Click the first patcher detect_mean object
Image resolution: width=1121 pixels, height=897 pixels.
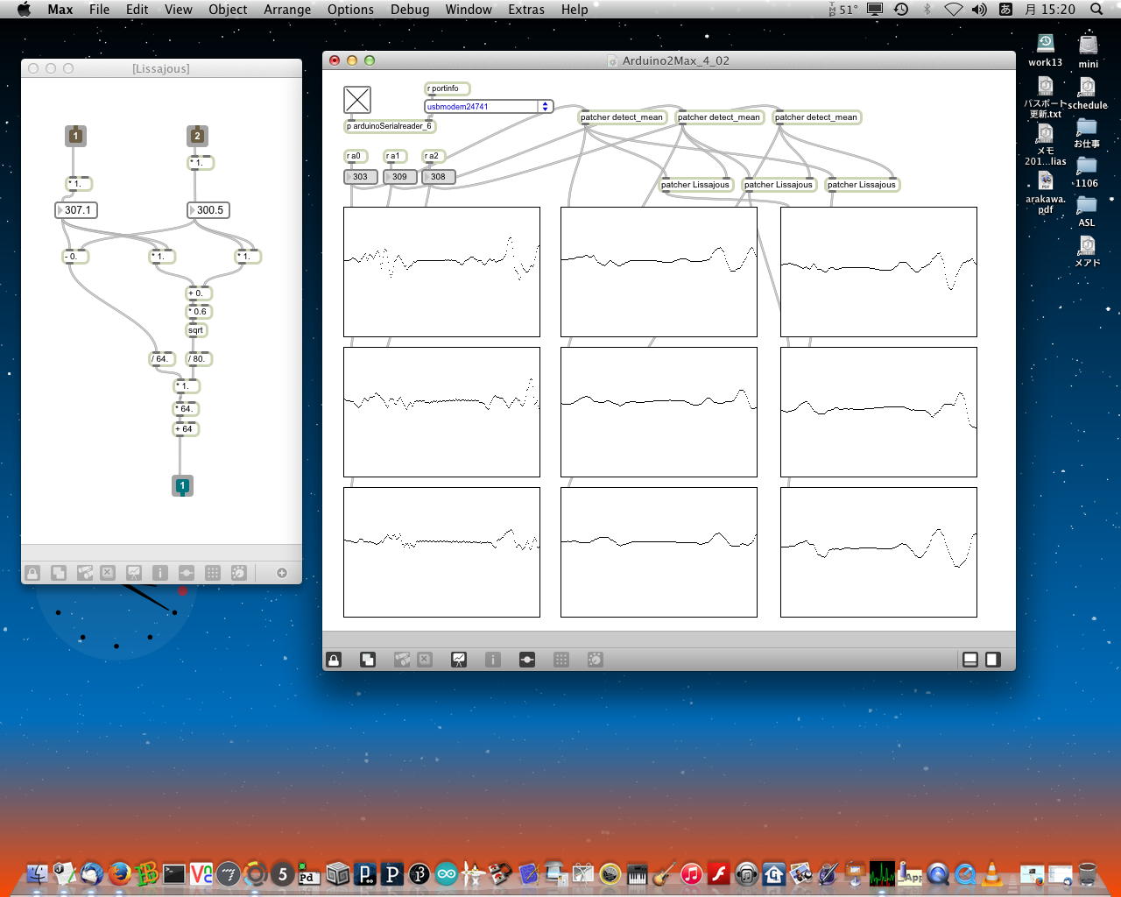[621, 117]
